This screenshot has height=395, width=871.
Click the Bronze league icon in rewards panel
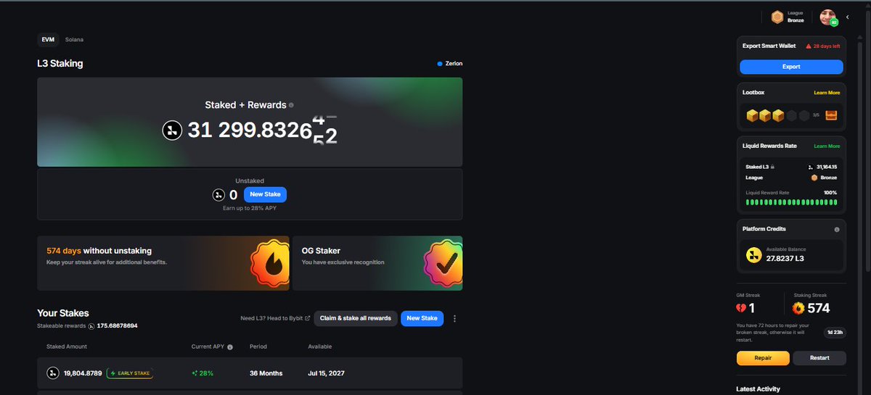pyautogui.click(x=814, y=178)
